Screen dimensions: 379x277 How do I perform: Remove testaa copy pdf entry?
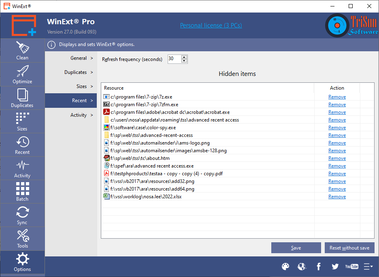pos(337,174)
